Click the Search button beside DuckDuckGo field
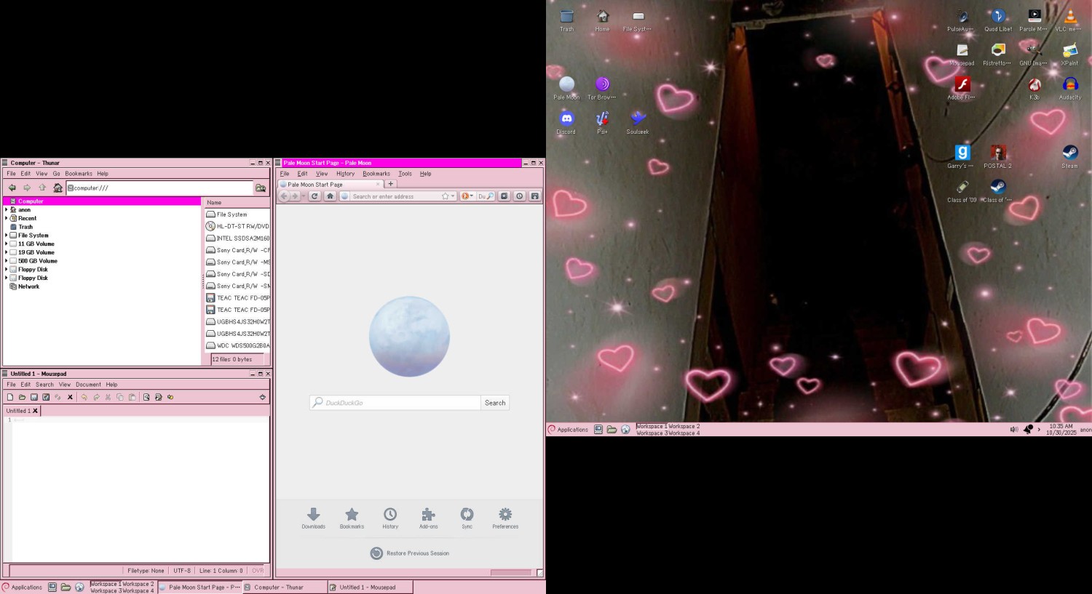 [x=495, y=403]
